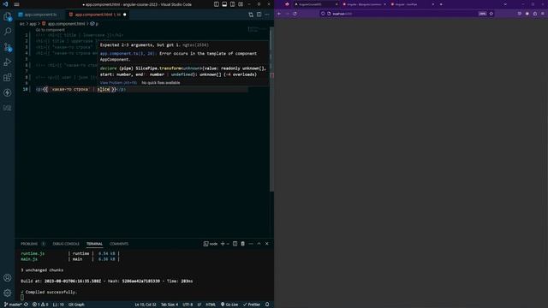Close the unsaved app.component.html tab via its dot

coord(124,15)
